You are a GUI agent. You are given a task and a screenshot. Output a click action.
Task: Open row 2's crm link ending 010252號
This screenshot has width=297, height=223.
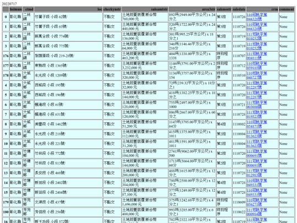click(257, 36)
